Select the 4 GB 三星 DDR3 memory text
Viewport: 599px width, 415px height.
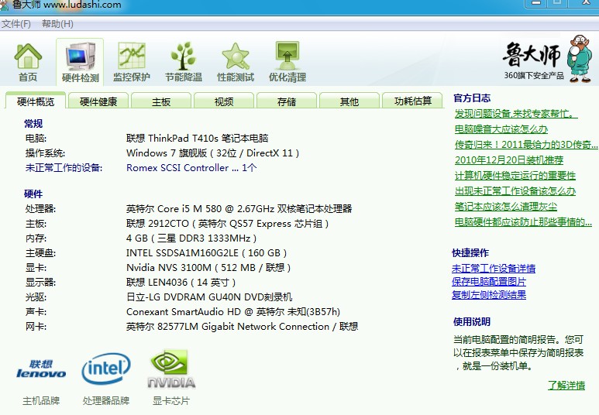coord(191,238)
